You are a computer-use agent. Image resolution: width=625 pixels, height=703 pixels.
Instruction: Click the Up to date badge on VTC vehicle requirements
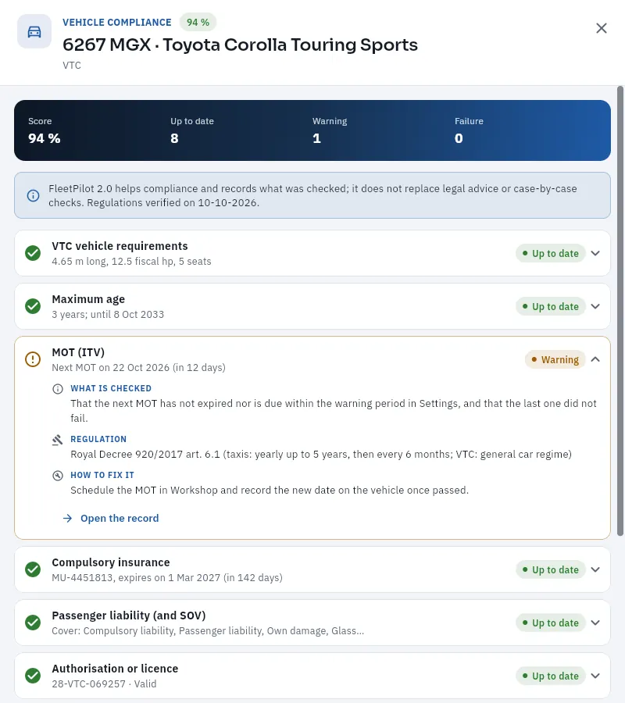pos(551,253)
